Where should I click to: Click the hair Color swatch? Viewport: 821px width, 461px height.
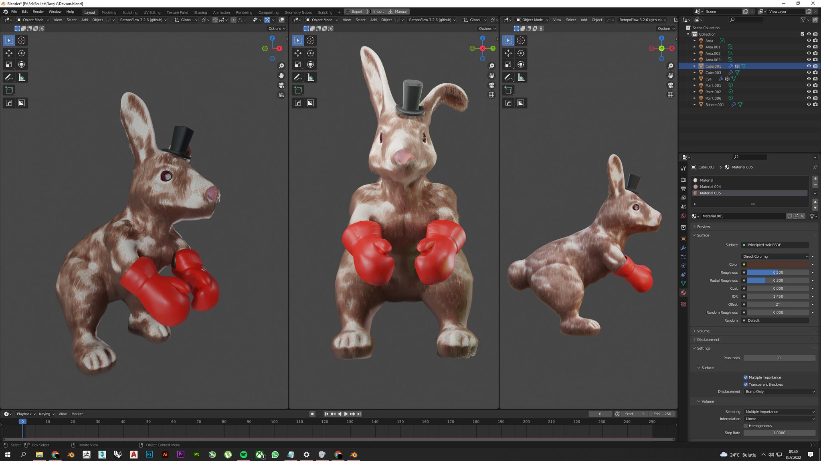pyautogui.click(x=778, y=265)
